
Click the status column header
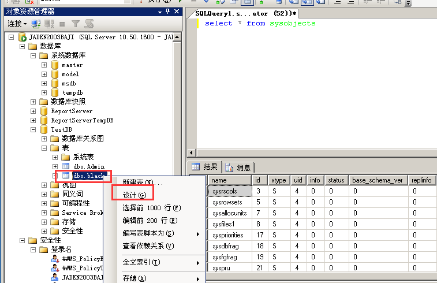coord(336,180)
